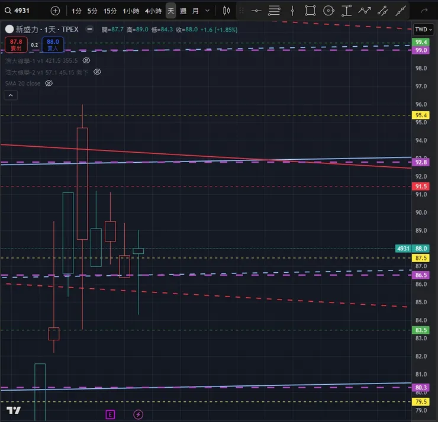Click the minus status icon beside TPEX
The width and height of the screenshot is (438, 422).
tap(89, 29)
